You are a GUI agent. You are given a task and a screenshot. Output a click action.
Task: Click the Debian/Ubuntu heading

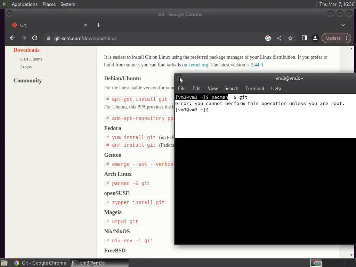pyautogui.click(x=122, y=79)
